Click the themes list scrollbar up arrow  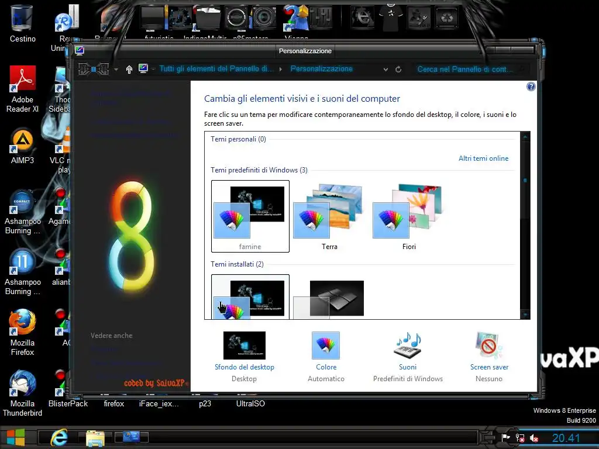pyautogui.click(x=525, y=137)
